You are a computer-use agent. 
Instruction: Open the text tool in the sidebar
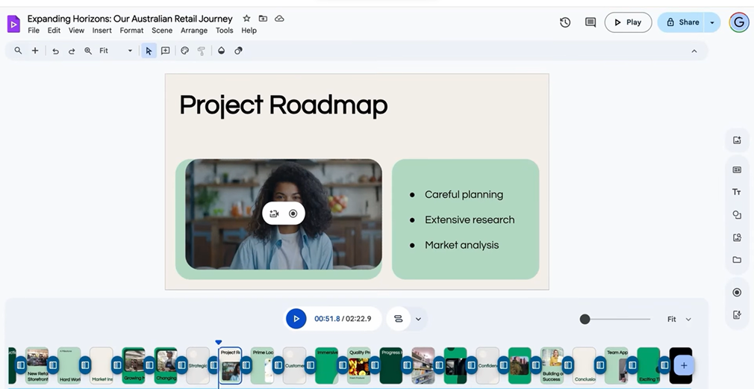[x=737, y=192]
